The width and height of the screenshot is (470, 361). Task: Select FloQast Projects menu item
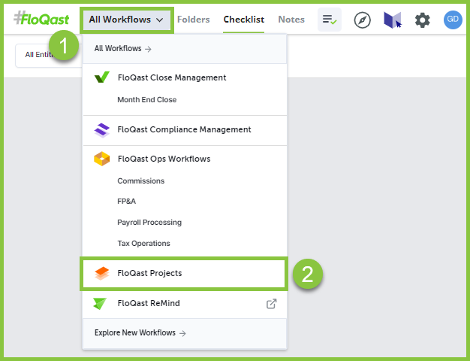149,274
